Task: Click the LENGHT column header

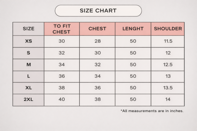Action: click(133, 29)
